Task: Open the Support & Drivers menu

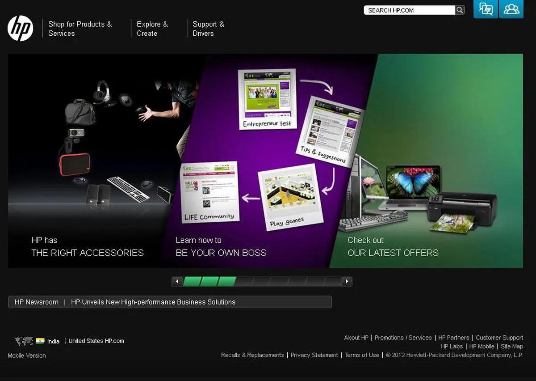Action: click(x=209, y=29)
